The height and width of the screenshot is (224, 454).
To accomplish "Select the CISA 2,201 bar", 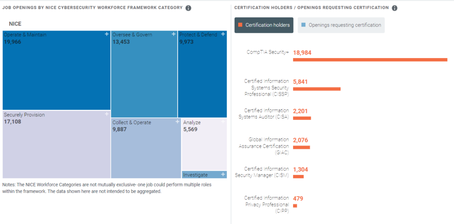I will coord(302,118).
